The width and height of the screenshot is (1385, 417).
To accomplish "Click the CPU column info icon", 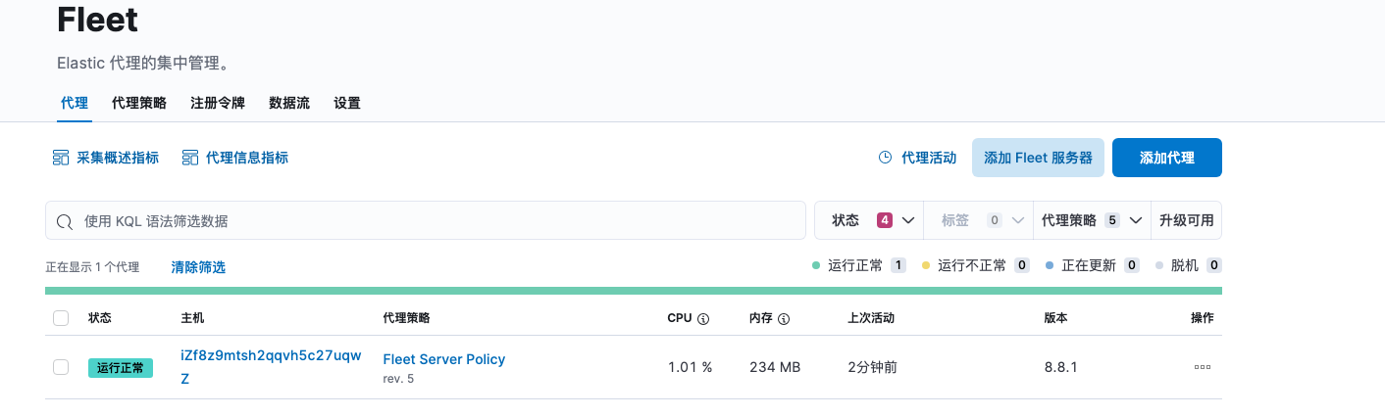I will click(703, 319).
